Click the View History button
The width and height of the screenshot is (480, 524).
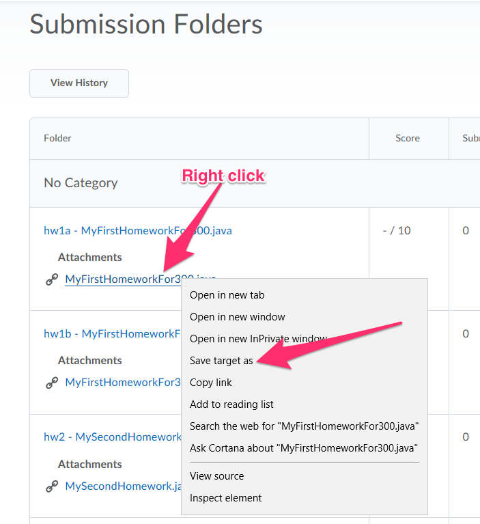pyautogui.click(x=79, y=83)
